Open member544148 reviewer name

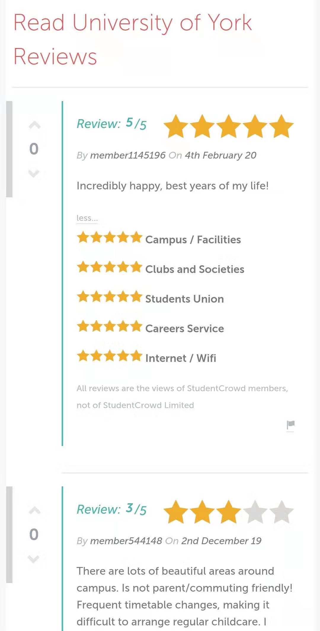click(126, 541)
